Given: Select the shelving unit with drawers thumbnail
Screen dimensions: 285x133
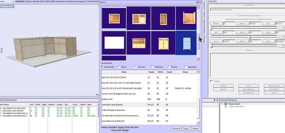Looking at the screenshot, I should point(139,18).
